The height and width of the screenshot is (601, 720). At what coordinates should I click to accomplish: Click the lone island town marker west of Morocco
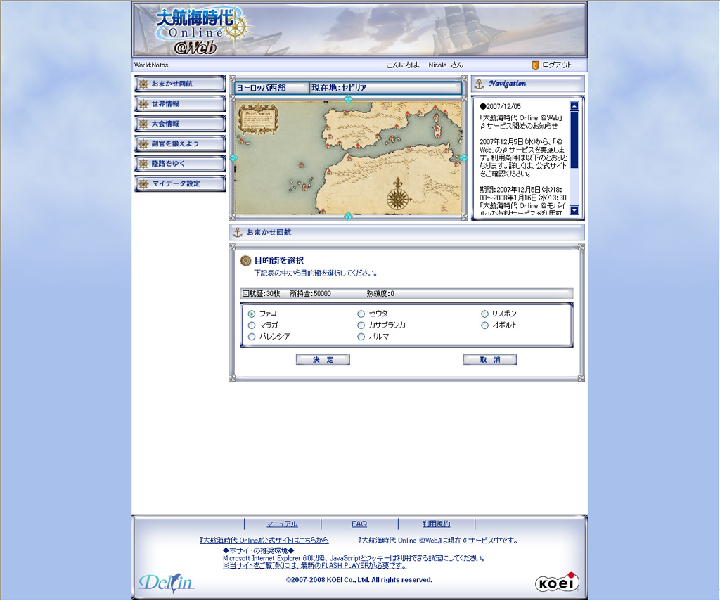click(301, 165)
